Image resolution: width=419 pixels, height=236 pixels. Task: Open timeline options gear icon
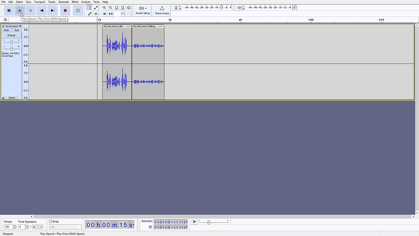(5, 20)
